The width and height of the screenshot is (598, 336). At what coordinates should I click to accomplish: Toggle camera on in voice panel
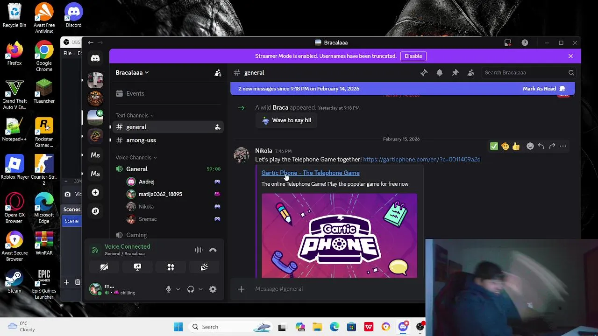point(104,267)
